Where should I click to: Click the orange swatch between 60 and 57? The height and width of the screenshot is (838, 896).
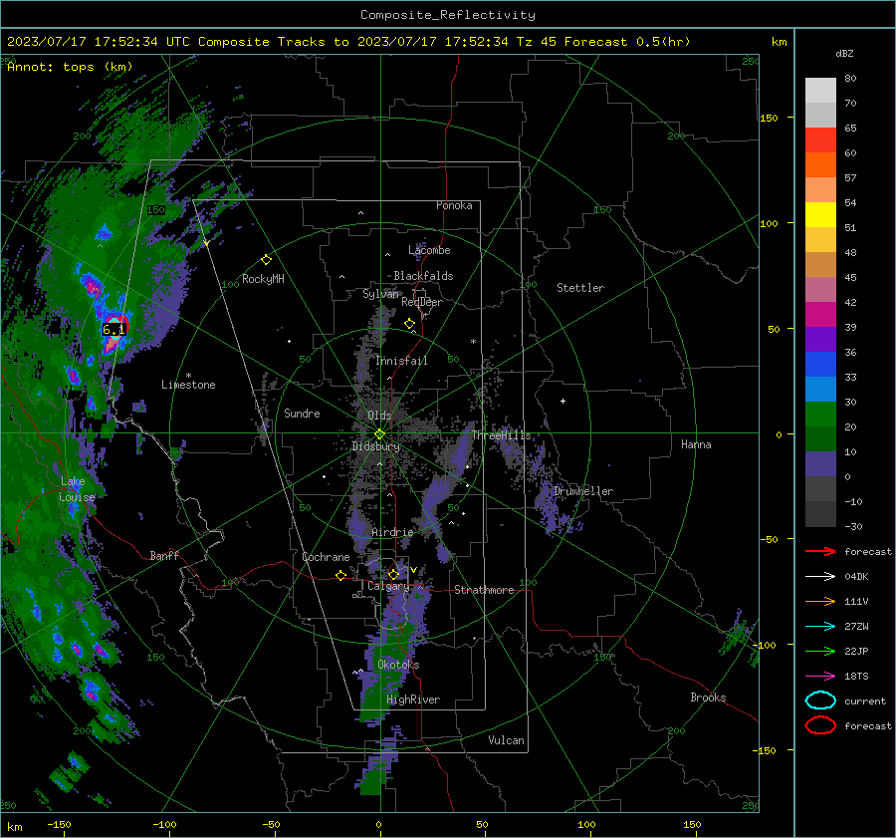tap(820, 165)
